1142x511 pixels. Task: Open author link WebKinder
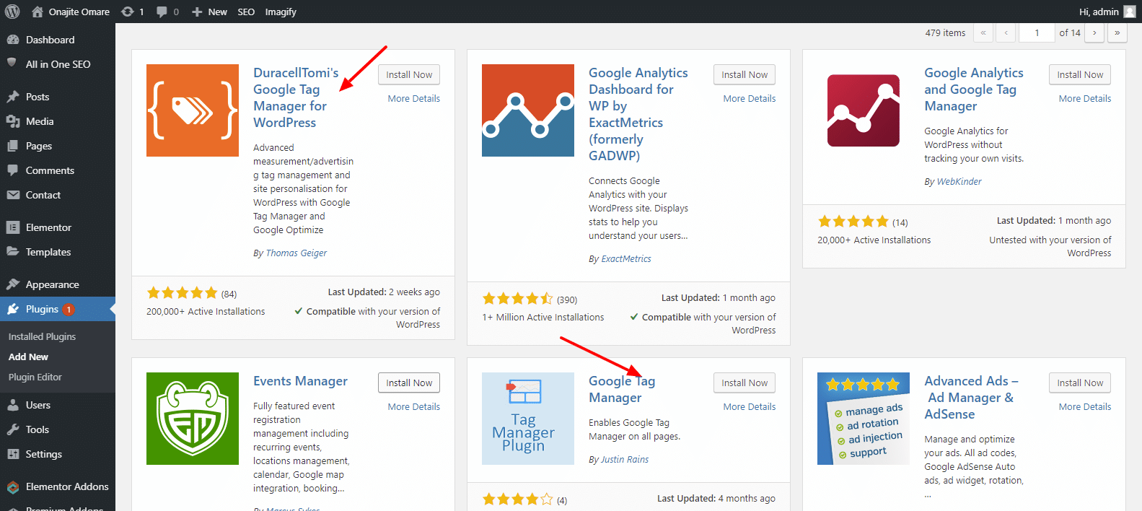pos(959,181)
